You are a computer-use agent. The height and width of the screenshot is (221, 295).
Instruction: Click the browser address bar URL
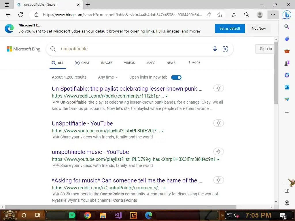tap(122, 15)
